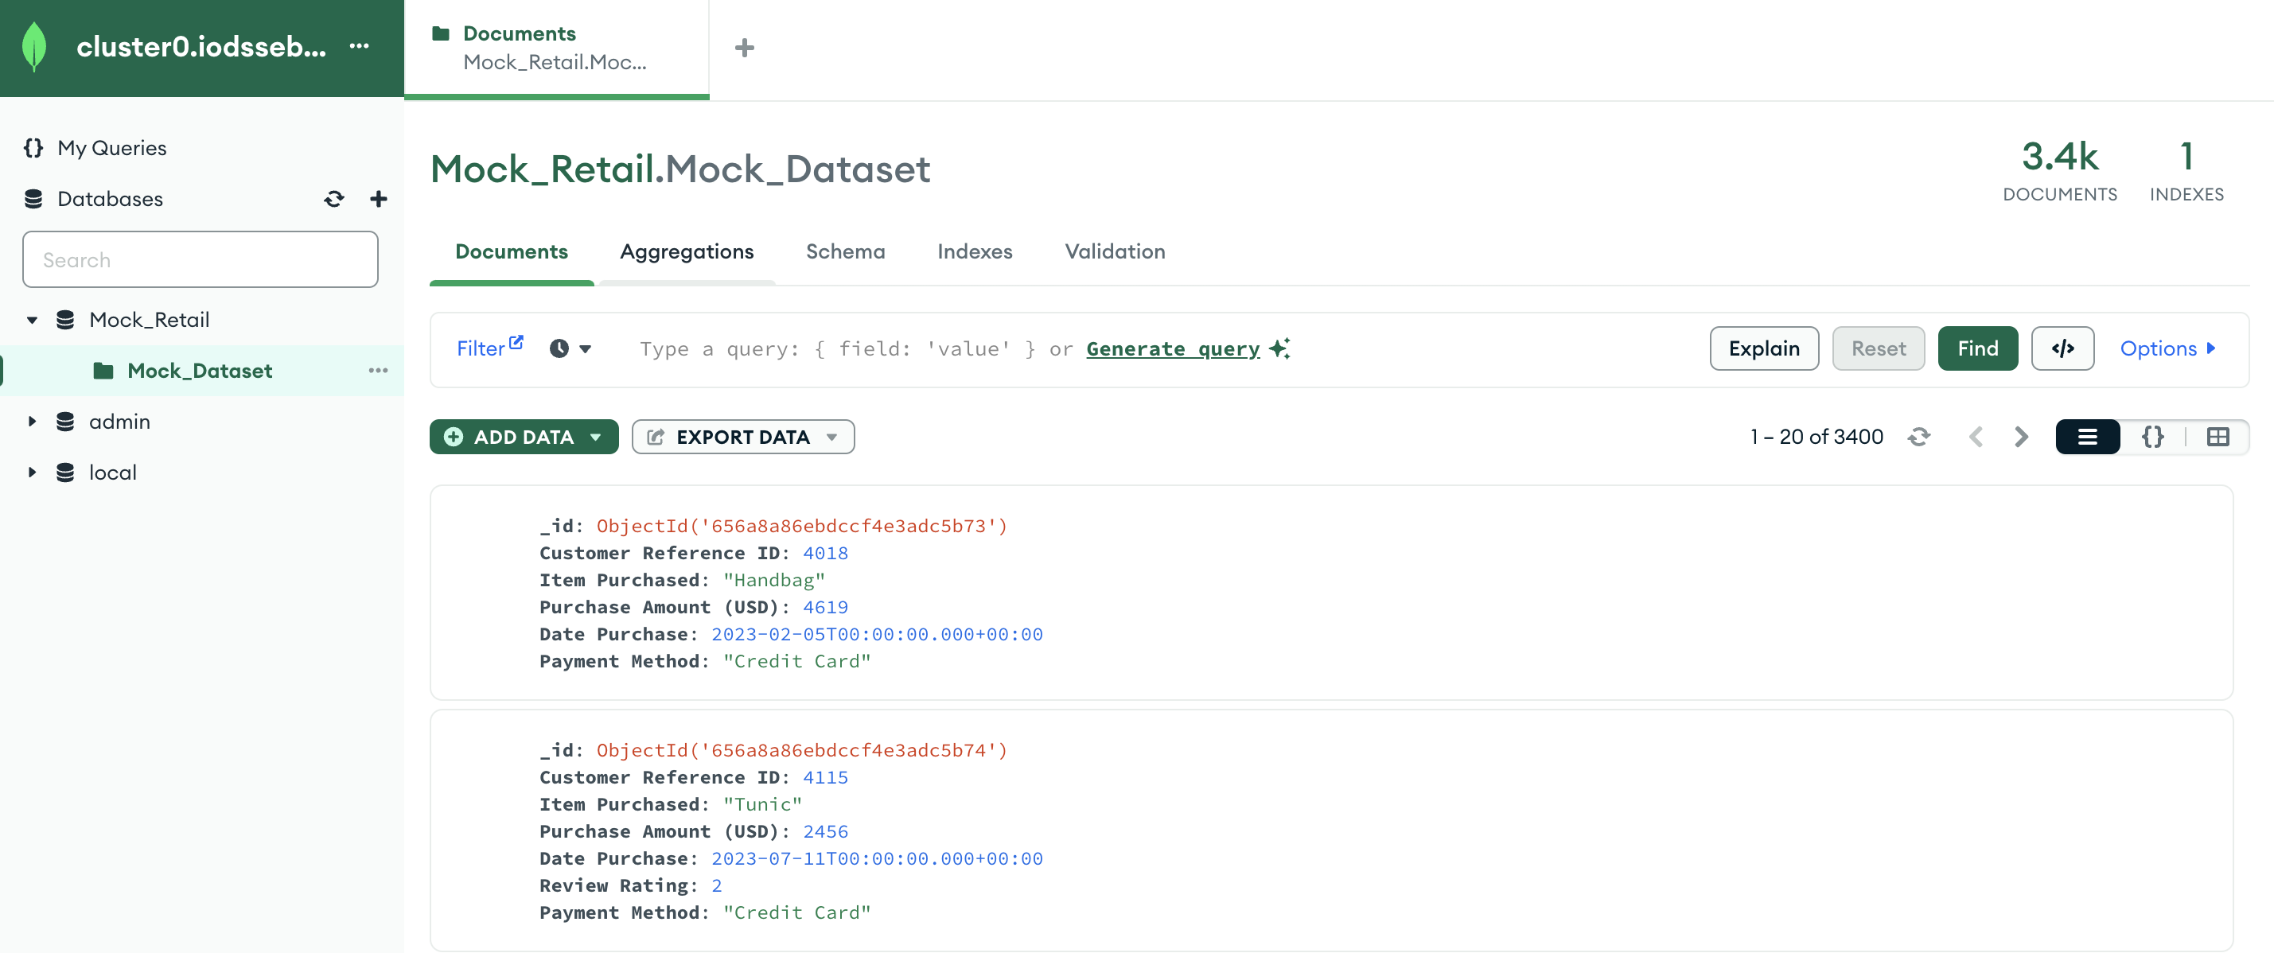
Task: Open export query to language panel
Action: (x=2062, y=348)
